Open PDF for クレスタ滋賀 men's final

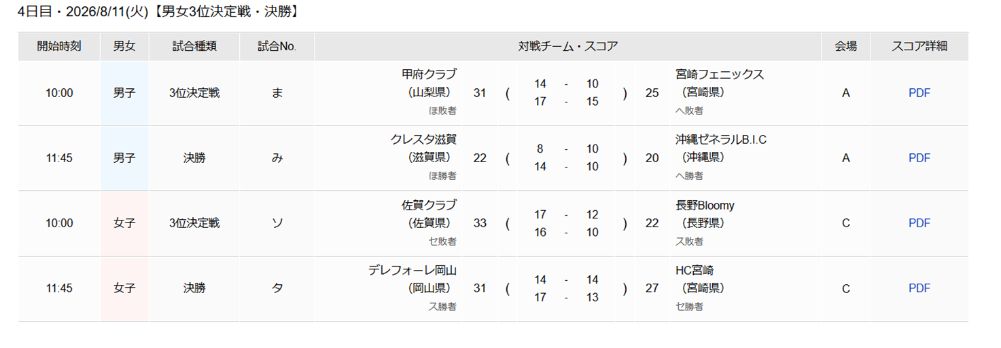coord(919,158)
